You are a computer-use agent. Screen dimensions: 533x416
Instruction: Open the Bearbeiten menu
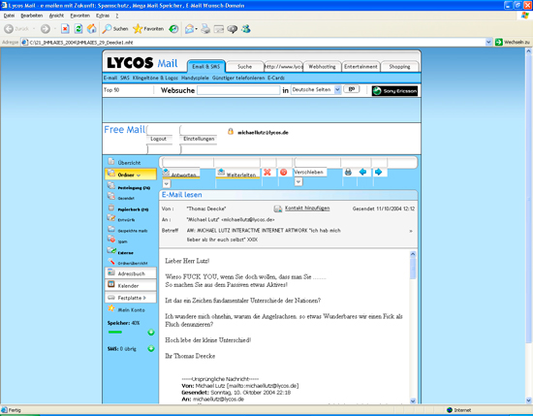pyautogui.click(x=32, y=16)
